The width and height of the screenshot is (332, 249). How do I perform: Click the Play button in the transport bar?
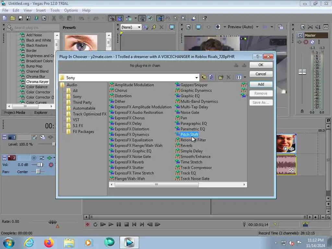(111, 224)
